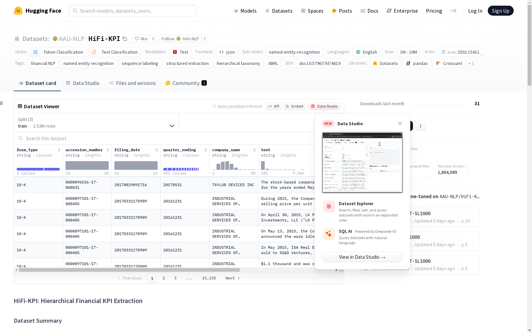This screenshot has width=532, height=333.
Task: Follow the AAU-NLP organization
Action: coord(180,39)
